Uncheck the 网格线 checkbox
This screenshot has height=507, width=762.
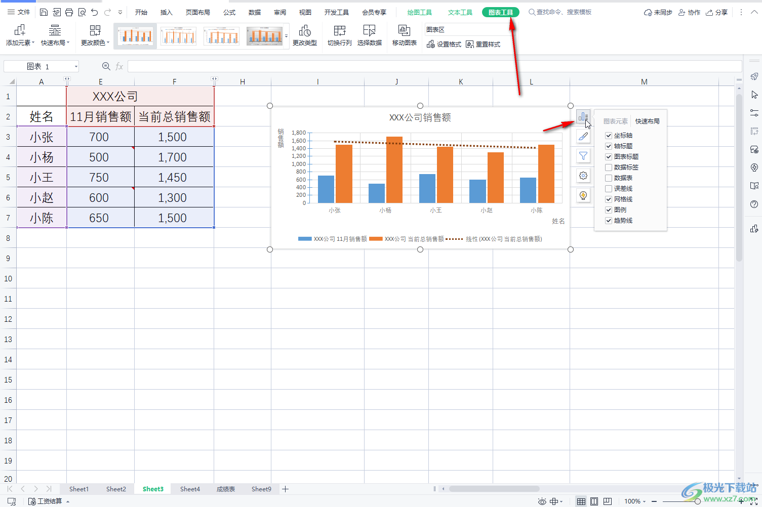pos(609,199)
